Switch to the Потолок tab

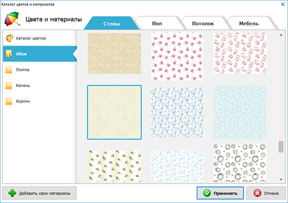(x=203, y=23)
